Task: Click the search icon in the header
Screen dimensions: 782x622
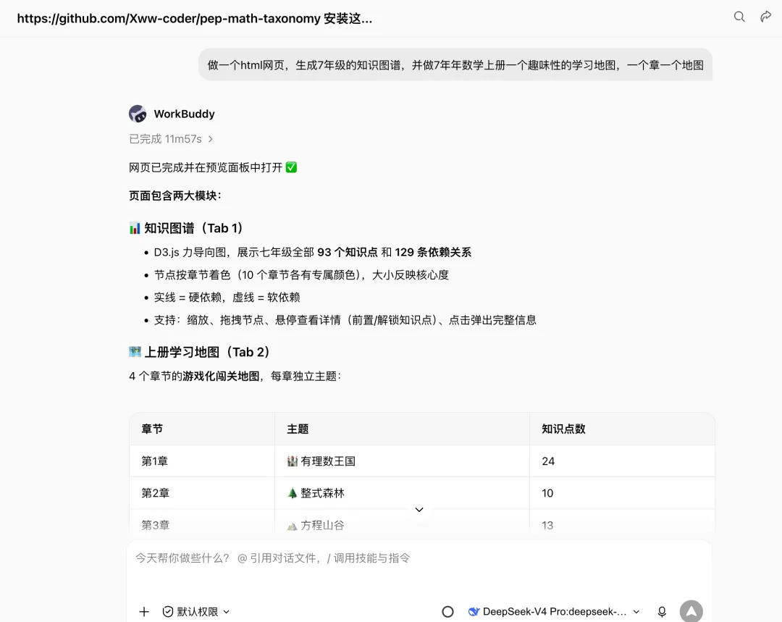Action: (739, 17)
